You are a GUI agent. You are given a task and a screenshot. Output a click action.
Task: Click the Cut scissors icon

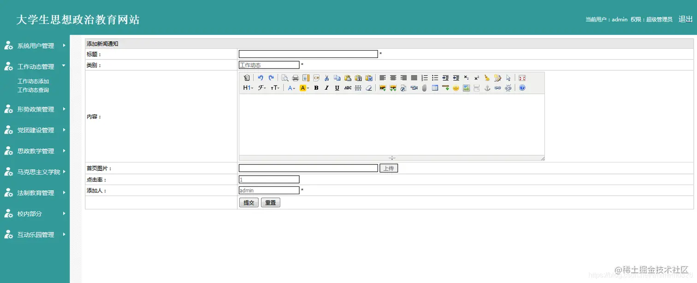(327, 78)
